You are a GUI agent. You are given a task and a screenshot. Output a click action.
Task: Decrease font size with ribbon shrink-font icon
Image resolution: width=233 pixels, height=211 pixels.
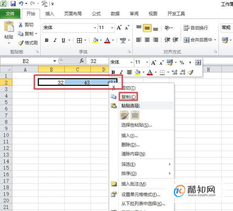coord(127,28)
